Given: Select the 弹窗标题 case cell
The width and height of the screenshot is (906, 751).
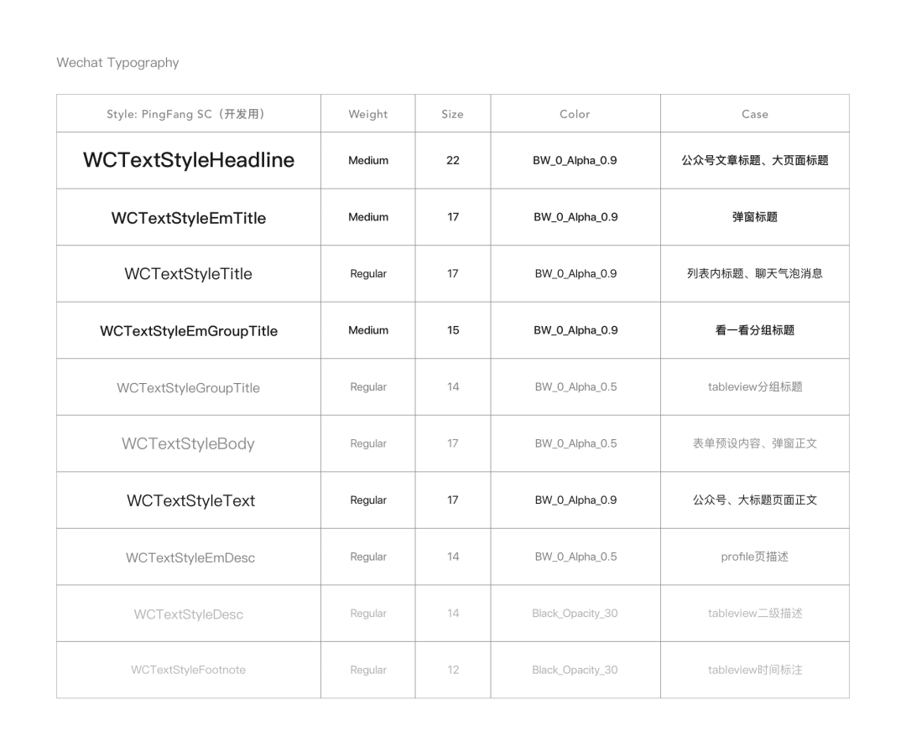Looking at the screenshot, I should click(755, 217).
